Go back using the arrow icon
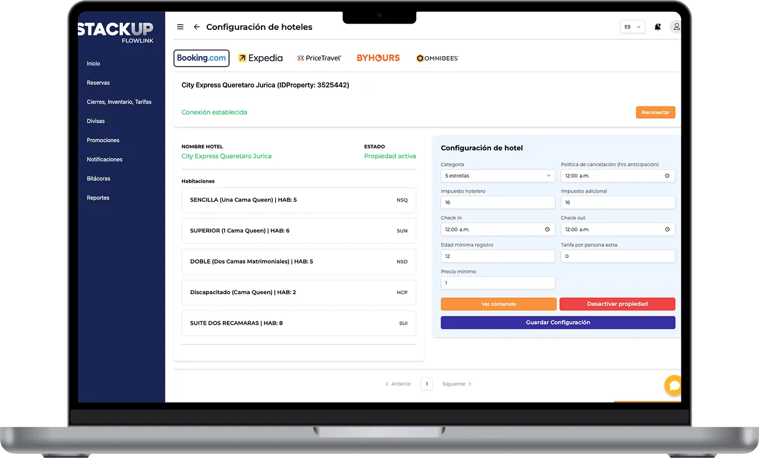 point(197,27)
